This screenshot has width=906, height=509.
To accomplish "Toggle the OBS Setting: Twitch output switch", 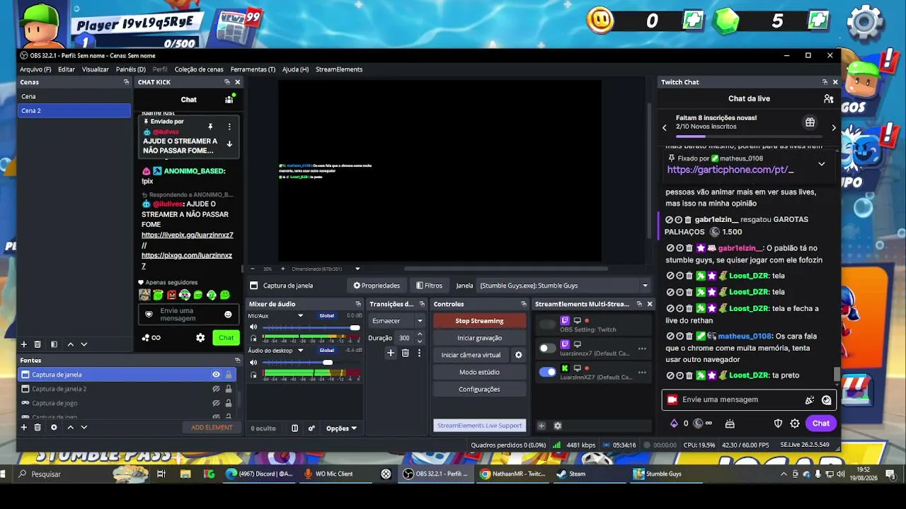I will [547, 324].
